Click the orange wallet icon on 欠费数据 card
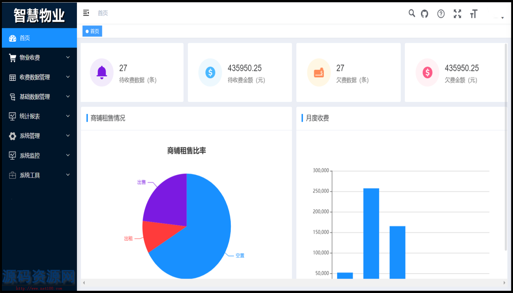513x293 pixels. 319,72
